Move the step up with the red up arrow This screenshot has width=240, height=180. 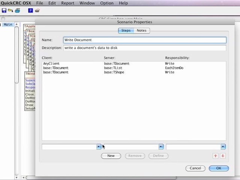pos(215,156)
